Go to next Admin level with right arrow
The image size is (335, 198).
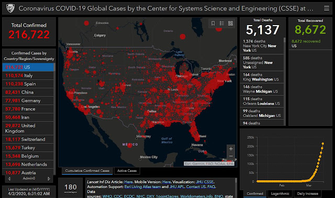point(49,179)
